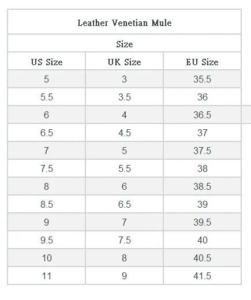Select the US size 8.5 cell
Image resolution: width=251 pixels, height=300 pixels.
pyautogui.click(x=47, y=204)
